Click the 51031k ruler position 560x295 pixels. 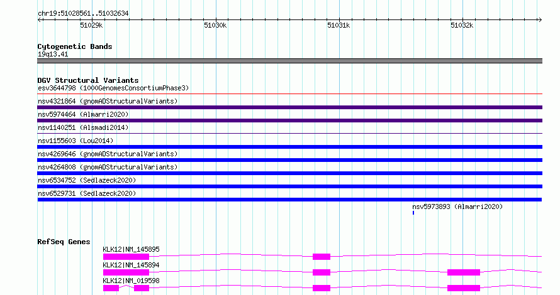pyautogui.click(x=339, y=25)
